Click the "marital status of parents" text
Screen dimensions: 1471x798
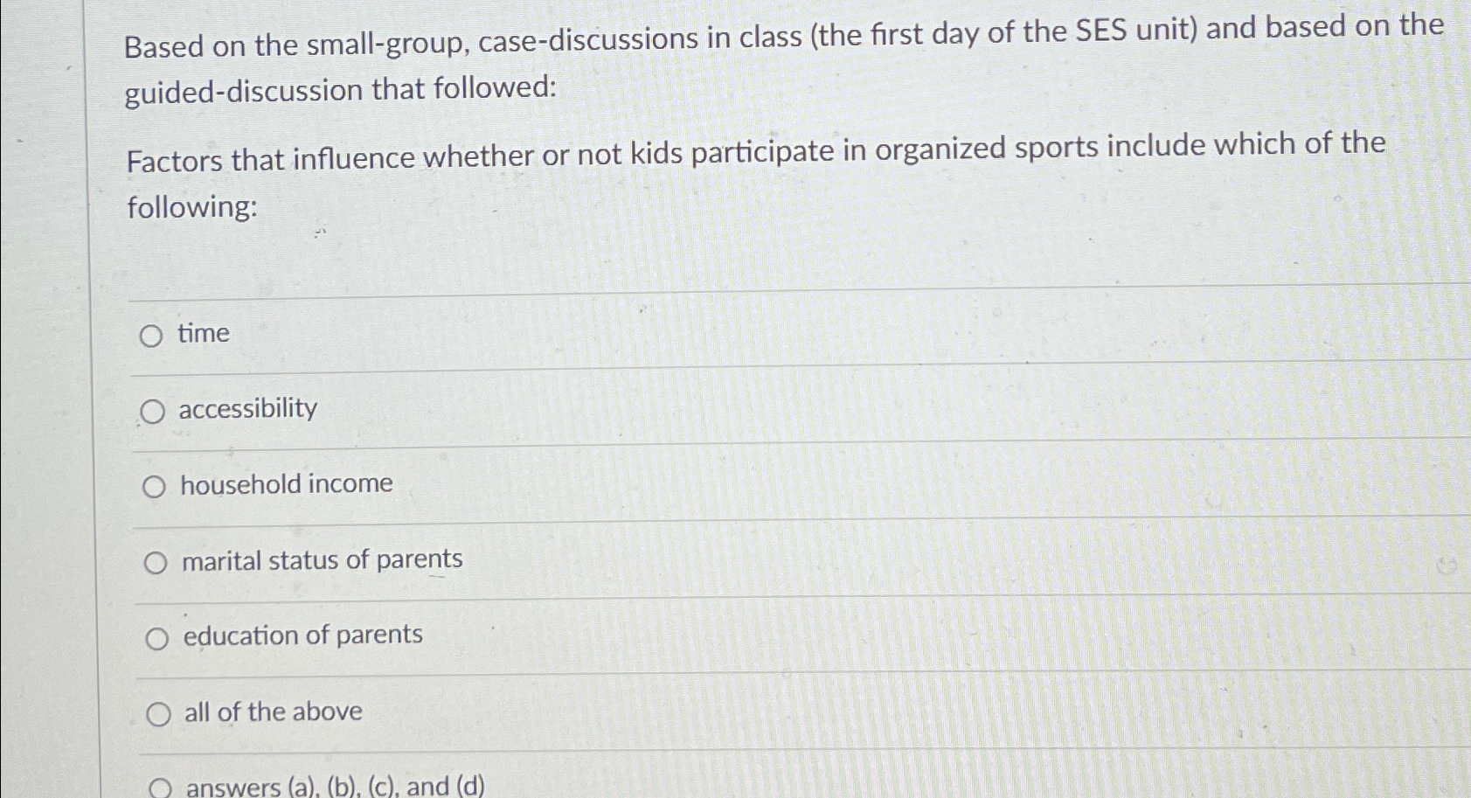pyautogui.click(x=321, y=560)
